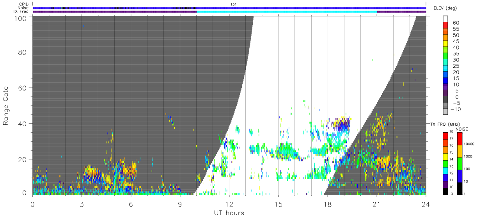Pick the white top swatch of ELEV scale
Viewport: 479px width, 221px height.
tap(446, 19)
